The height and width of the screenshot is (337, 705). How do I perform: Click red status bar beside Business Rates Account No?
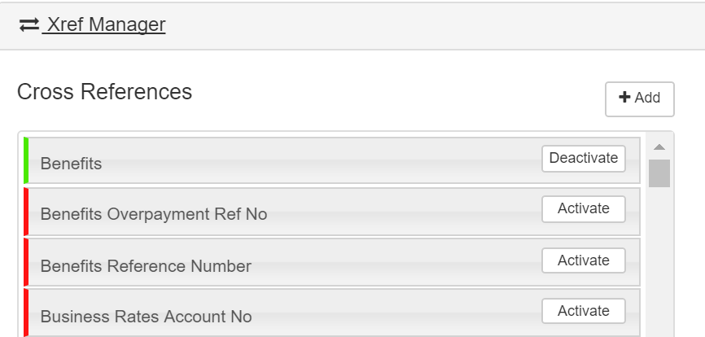pyautogui.click(x=26, y=313)
